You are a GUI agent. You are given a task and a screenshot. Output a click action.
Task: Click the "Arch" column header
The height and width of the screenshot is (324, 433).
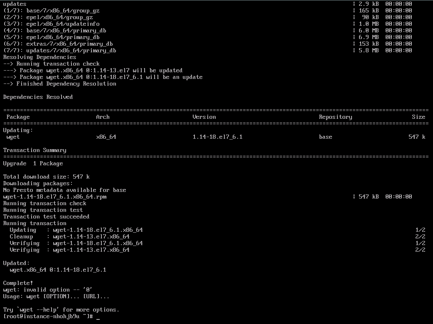pyautogui.click(x=103, y=117)
